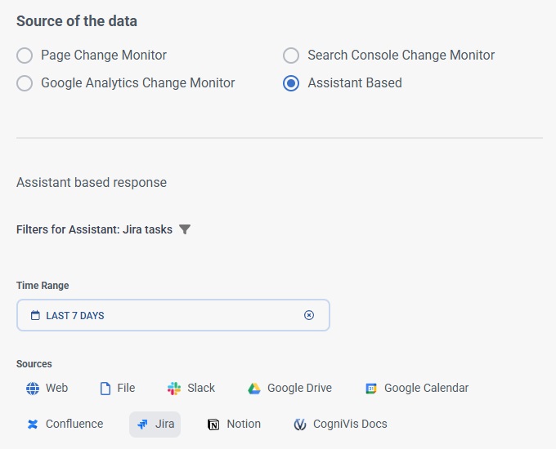Select Google Analytics Change Monitor option
Viewport: 556px width, 449px height.
tap(25, 83)
